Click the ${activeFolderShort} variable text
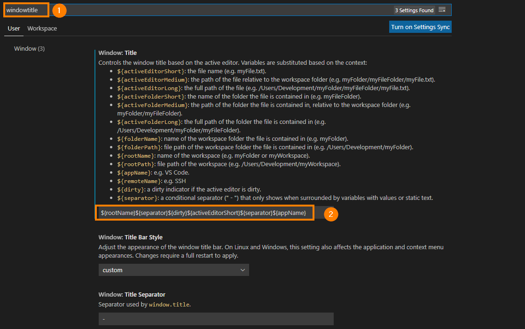The width and height of the screenshot is (525, 329). (151, 97)
